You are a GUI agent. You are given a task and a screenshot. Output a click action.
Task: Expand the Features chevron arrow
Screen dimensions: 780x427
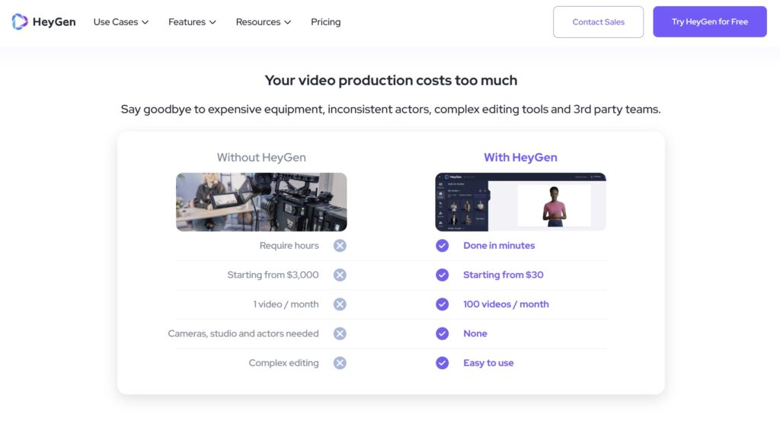coord(213,22)
